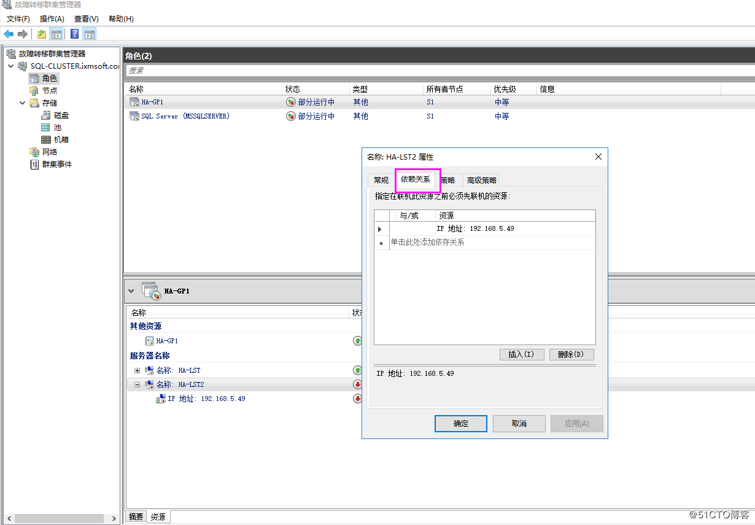Open the Export List folder icon
The width and height of the screenshot is (755, 525).
pyautogui.click(x=41, y=34)
